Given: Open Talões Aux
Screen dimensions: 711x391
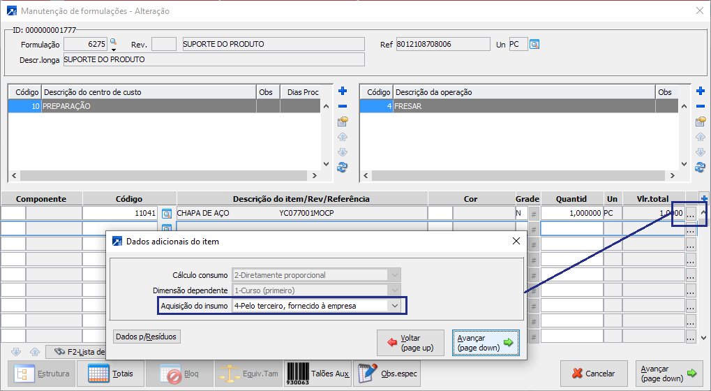Looking at the screenshot, I should tap(318, 374).
